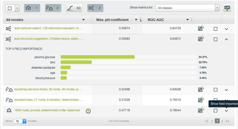Toggle the decision tree models filter
The width and height of the screenshot is (238, 129).
coord(32,8)
